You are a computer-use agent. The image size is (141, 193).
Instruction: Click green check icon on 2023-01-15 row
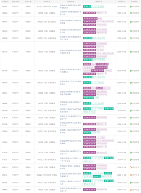pyautogui.click(x=131, y=183)
